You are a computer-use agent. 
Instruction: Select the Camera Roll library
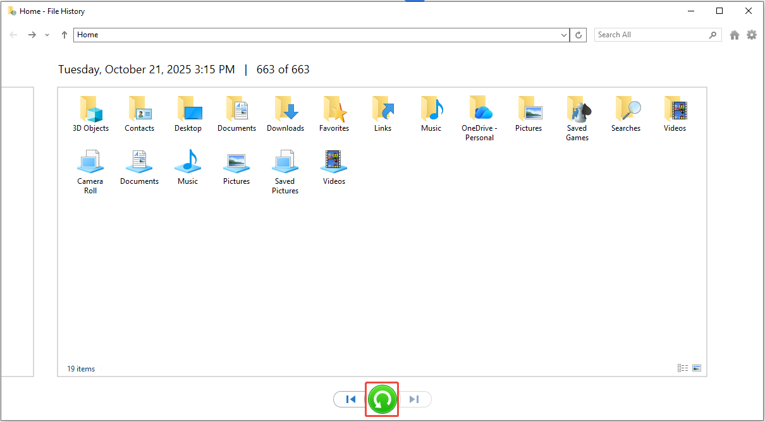(90, 171)
